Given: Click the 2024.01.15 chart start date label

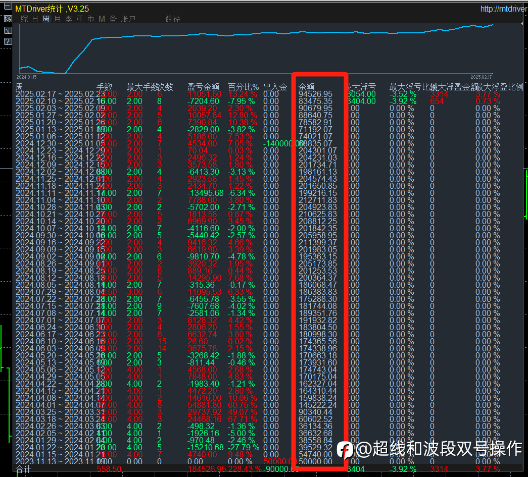Looking at the screenshot, I should (x=27, y=77).
